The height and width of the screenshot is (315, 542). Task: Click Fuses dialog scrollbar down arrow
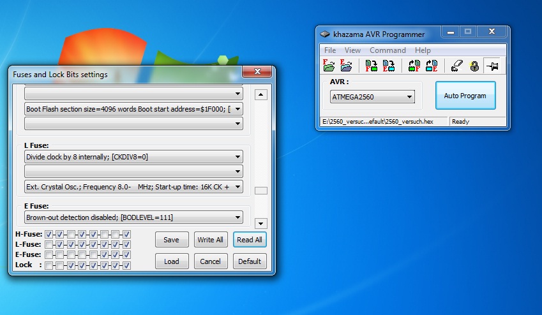click(261, 223)
